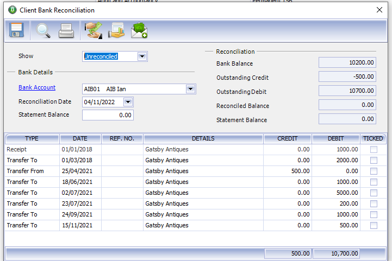Click the floppy disk Save icon
Screen dimensions: 392x261
(x=16, y=30)
